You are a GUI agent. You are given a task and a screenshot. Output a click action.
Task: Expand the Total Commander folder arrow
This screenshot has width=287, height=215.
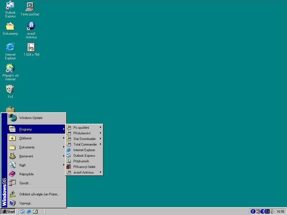pyautogui.click(x=100, y=144)
